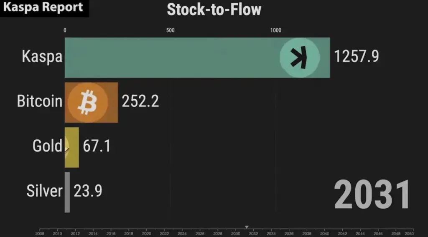Screen dimensions: 428x237
Task: Click the Bitcoin logo icon
Action: pyautogui.click(x=87, y=102)
